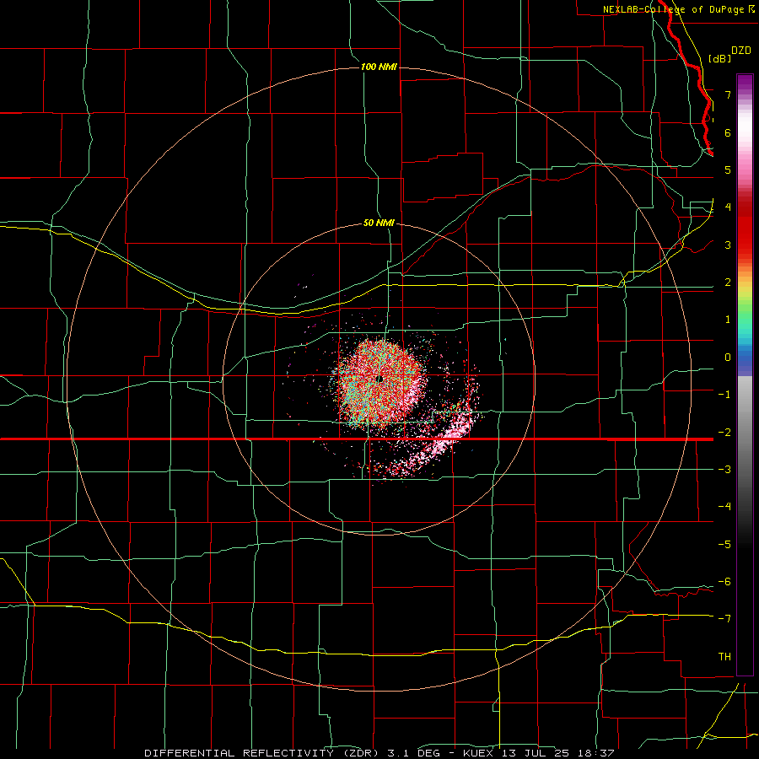Viewport: 759px width, 759px height.
Task: Select the "-7" value on the color scale
Action: 724,619
